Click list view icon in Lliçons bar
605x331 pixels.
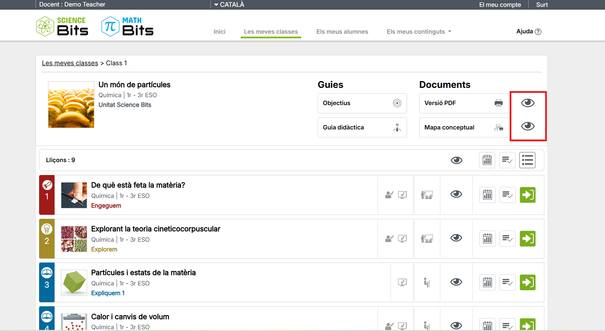coord(527,160)
